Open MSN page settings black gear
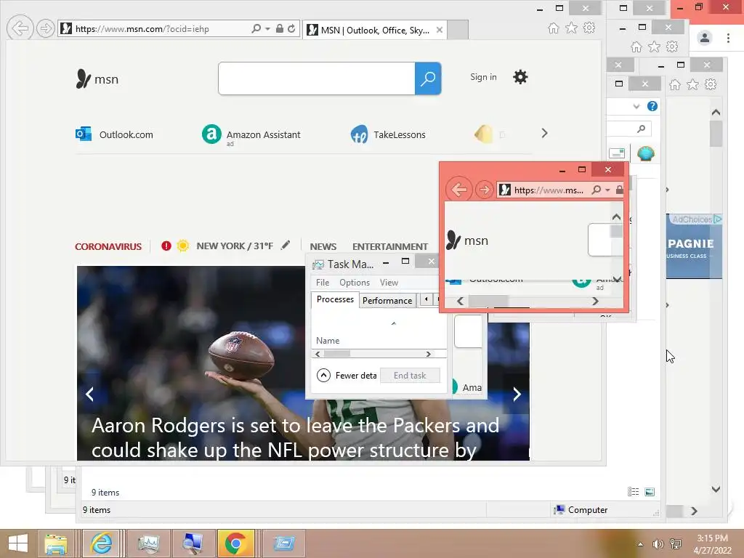Image resolution: width=744 pixels, height=558 pixels. tap(520, 77)
